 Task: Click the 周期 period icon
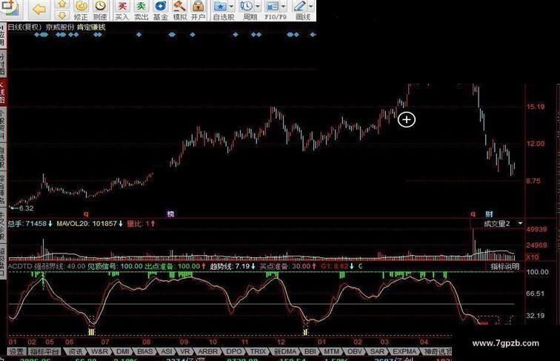[246, 7]
